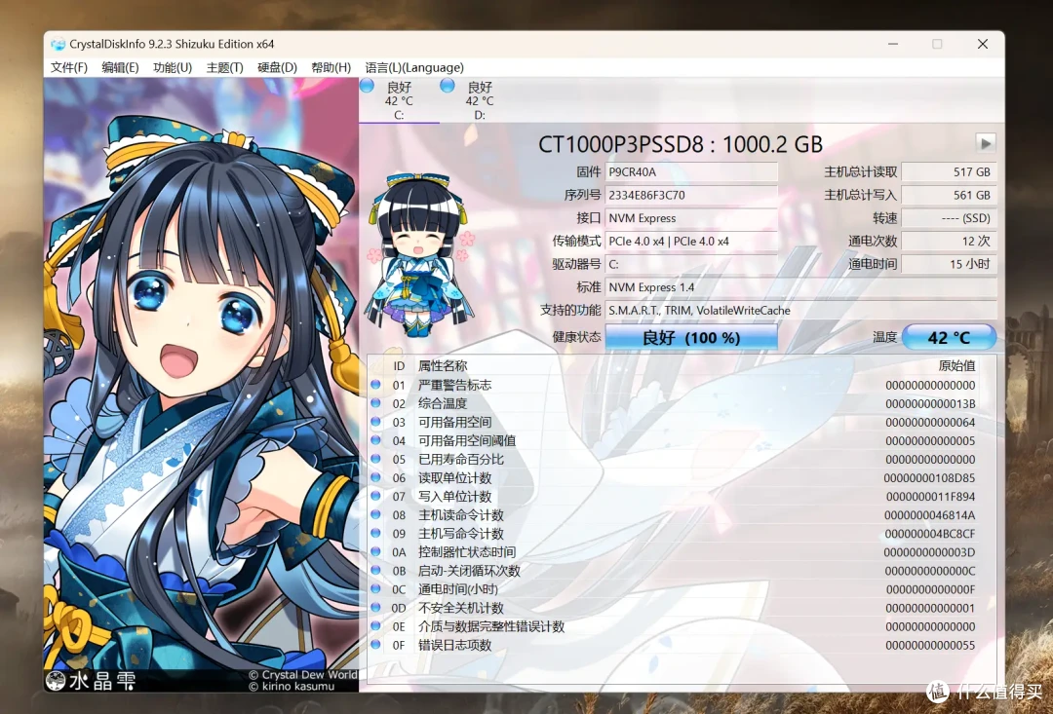The image size is (1053, 714).
Task: Click the firmware field P9CR40A
Action: click(x=691, y=171)
